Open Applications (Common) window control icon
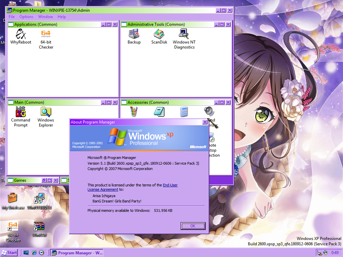 click(x=11, y=24)
